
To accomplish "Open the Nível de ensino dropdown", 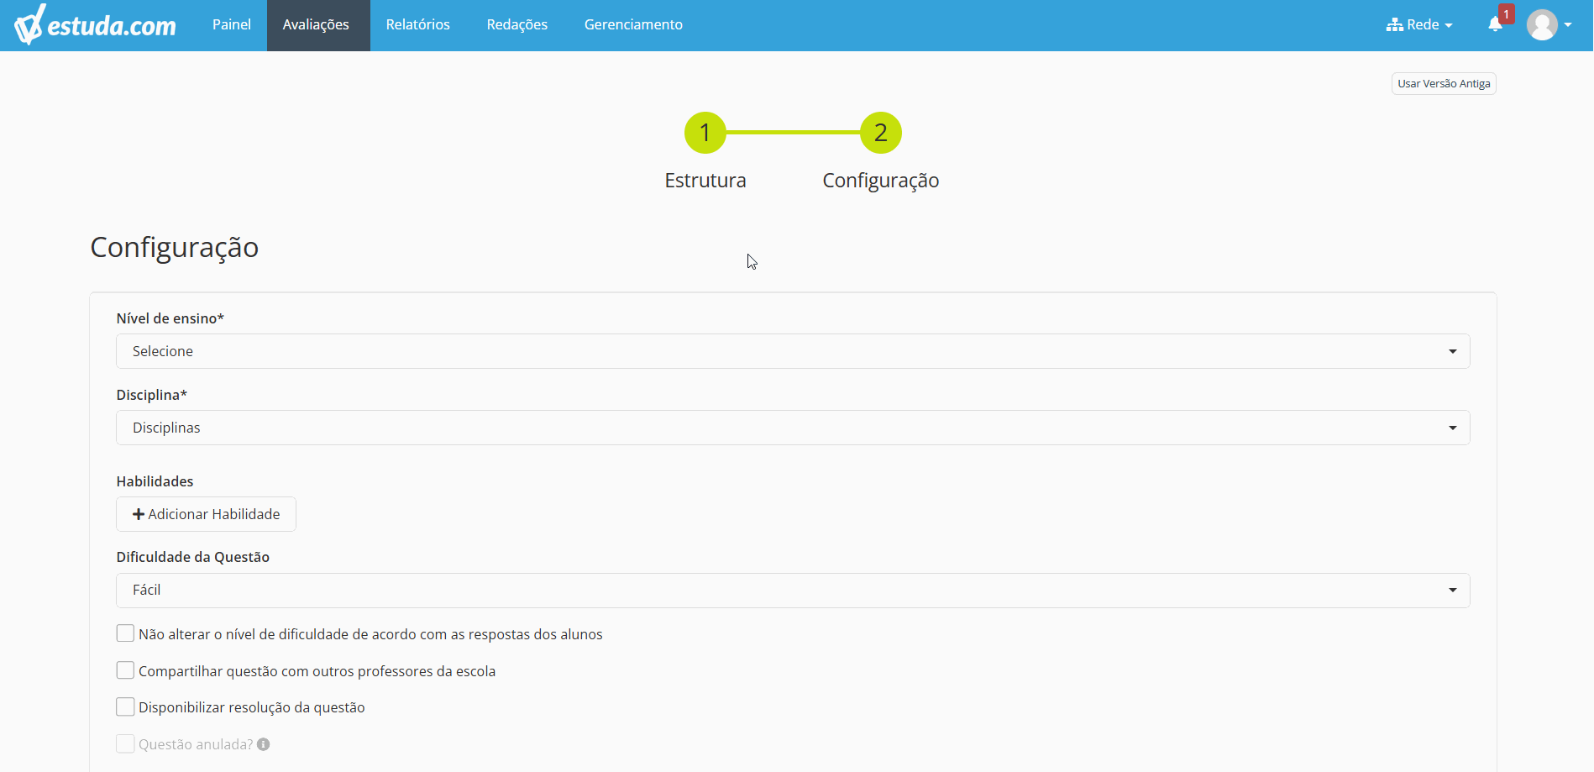I will tap(793, 351).
